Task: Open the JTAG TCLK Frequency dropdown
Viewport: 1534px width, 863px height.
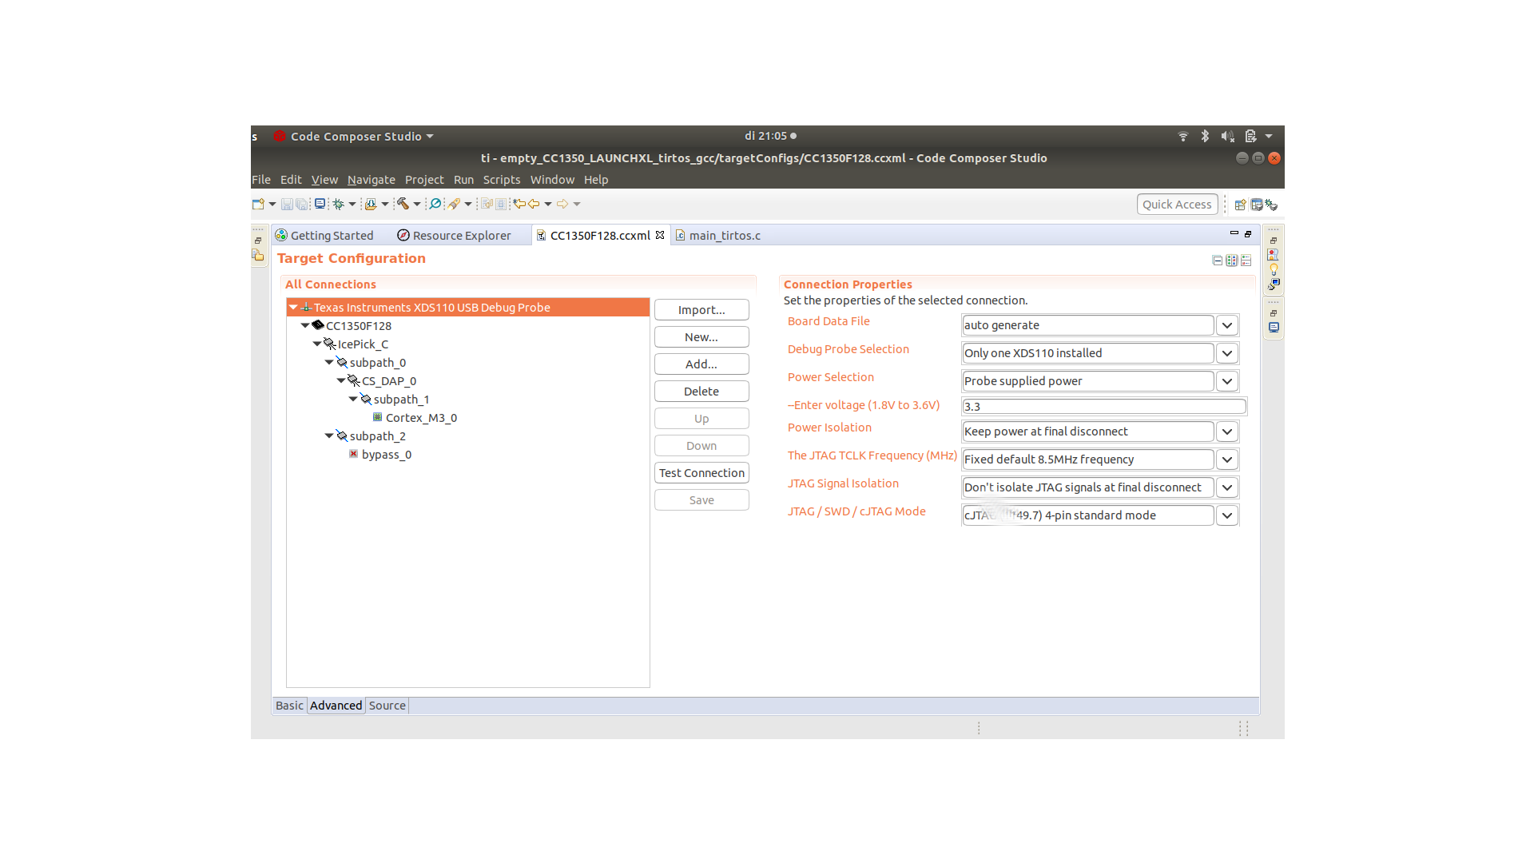Action: click(1227, 459)
